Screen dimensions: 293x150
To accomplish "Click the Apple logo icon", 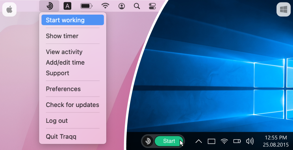I will pyautogui.click(x=9, y=9).
